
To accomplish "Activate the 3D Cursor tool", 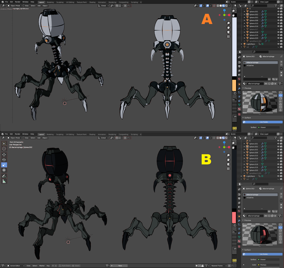I will click(x=4, y=149).
